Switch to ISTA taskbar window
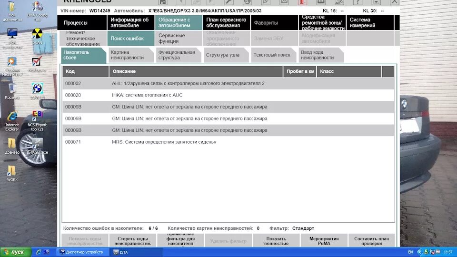 [x=137, y=252]
